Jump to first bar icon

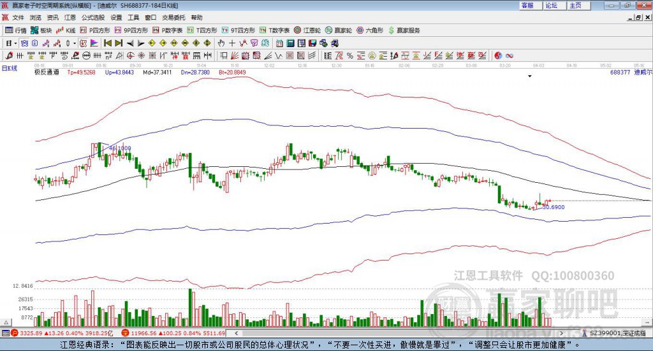(108, 43)
